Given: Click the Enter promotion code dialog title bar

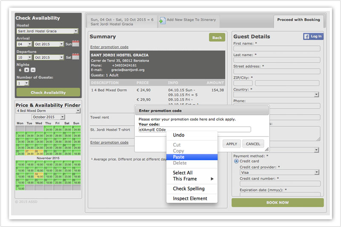Looking at the screenshot, I should click(x=202, y=111).
